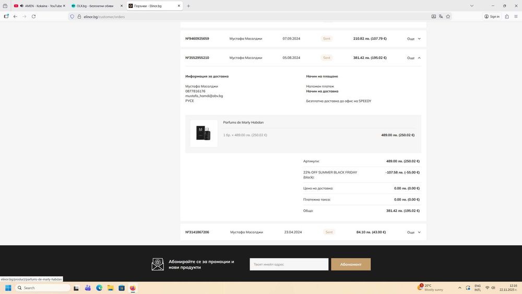
Task: Open Task View icon on taskbar
Action: (x=76, y=288)
